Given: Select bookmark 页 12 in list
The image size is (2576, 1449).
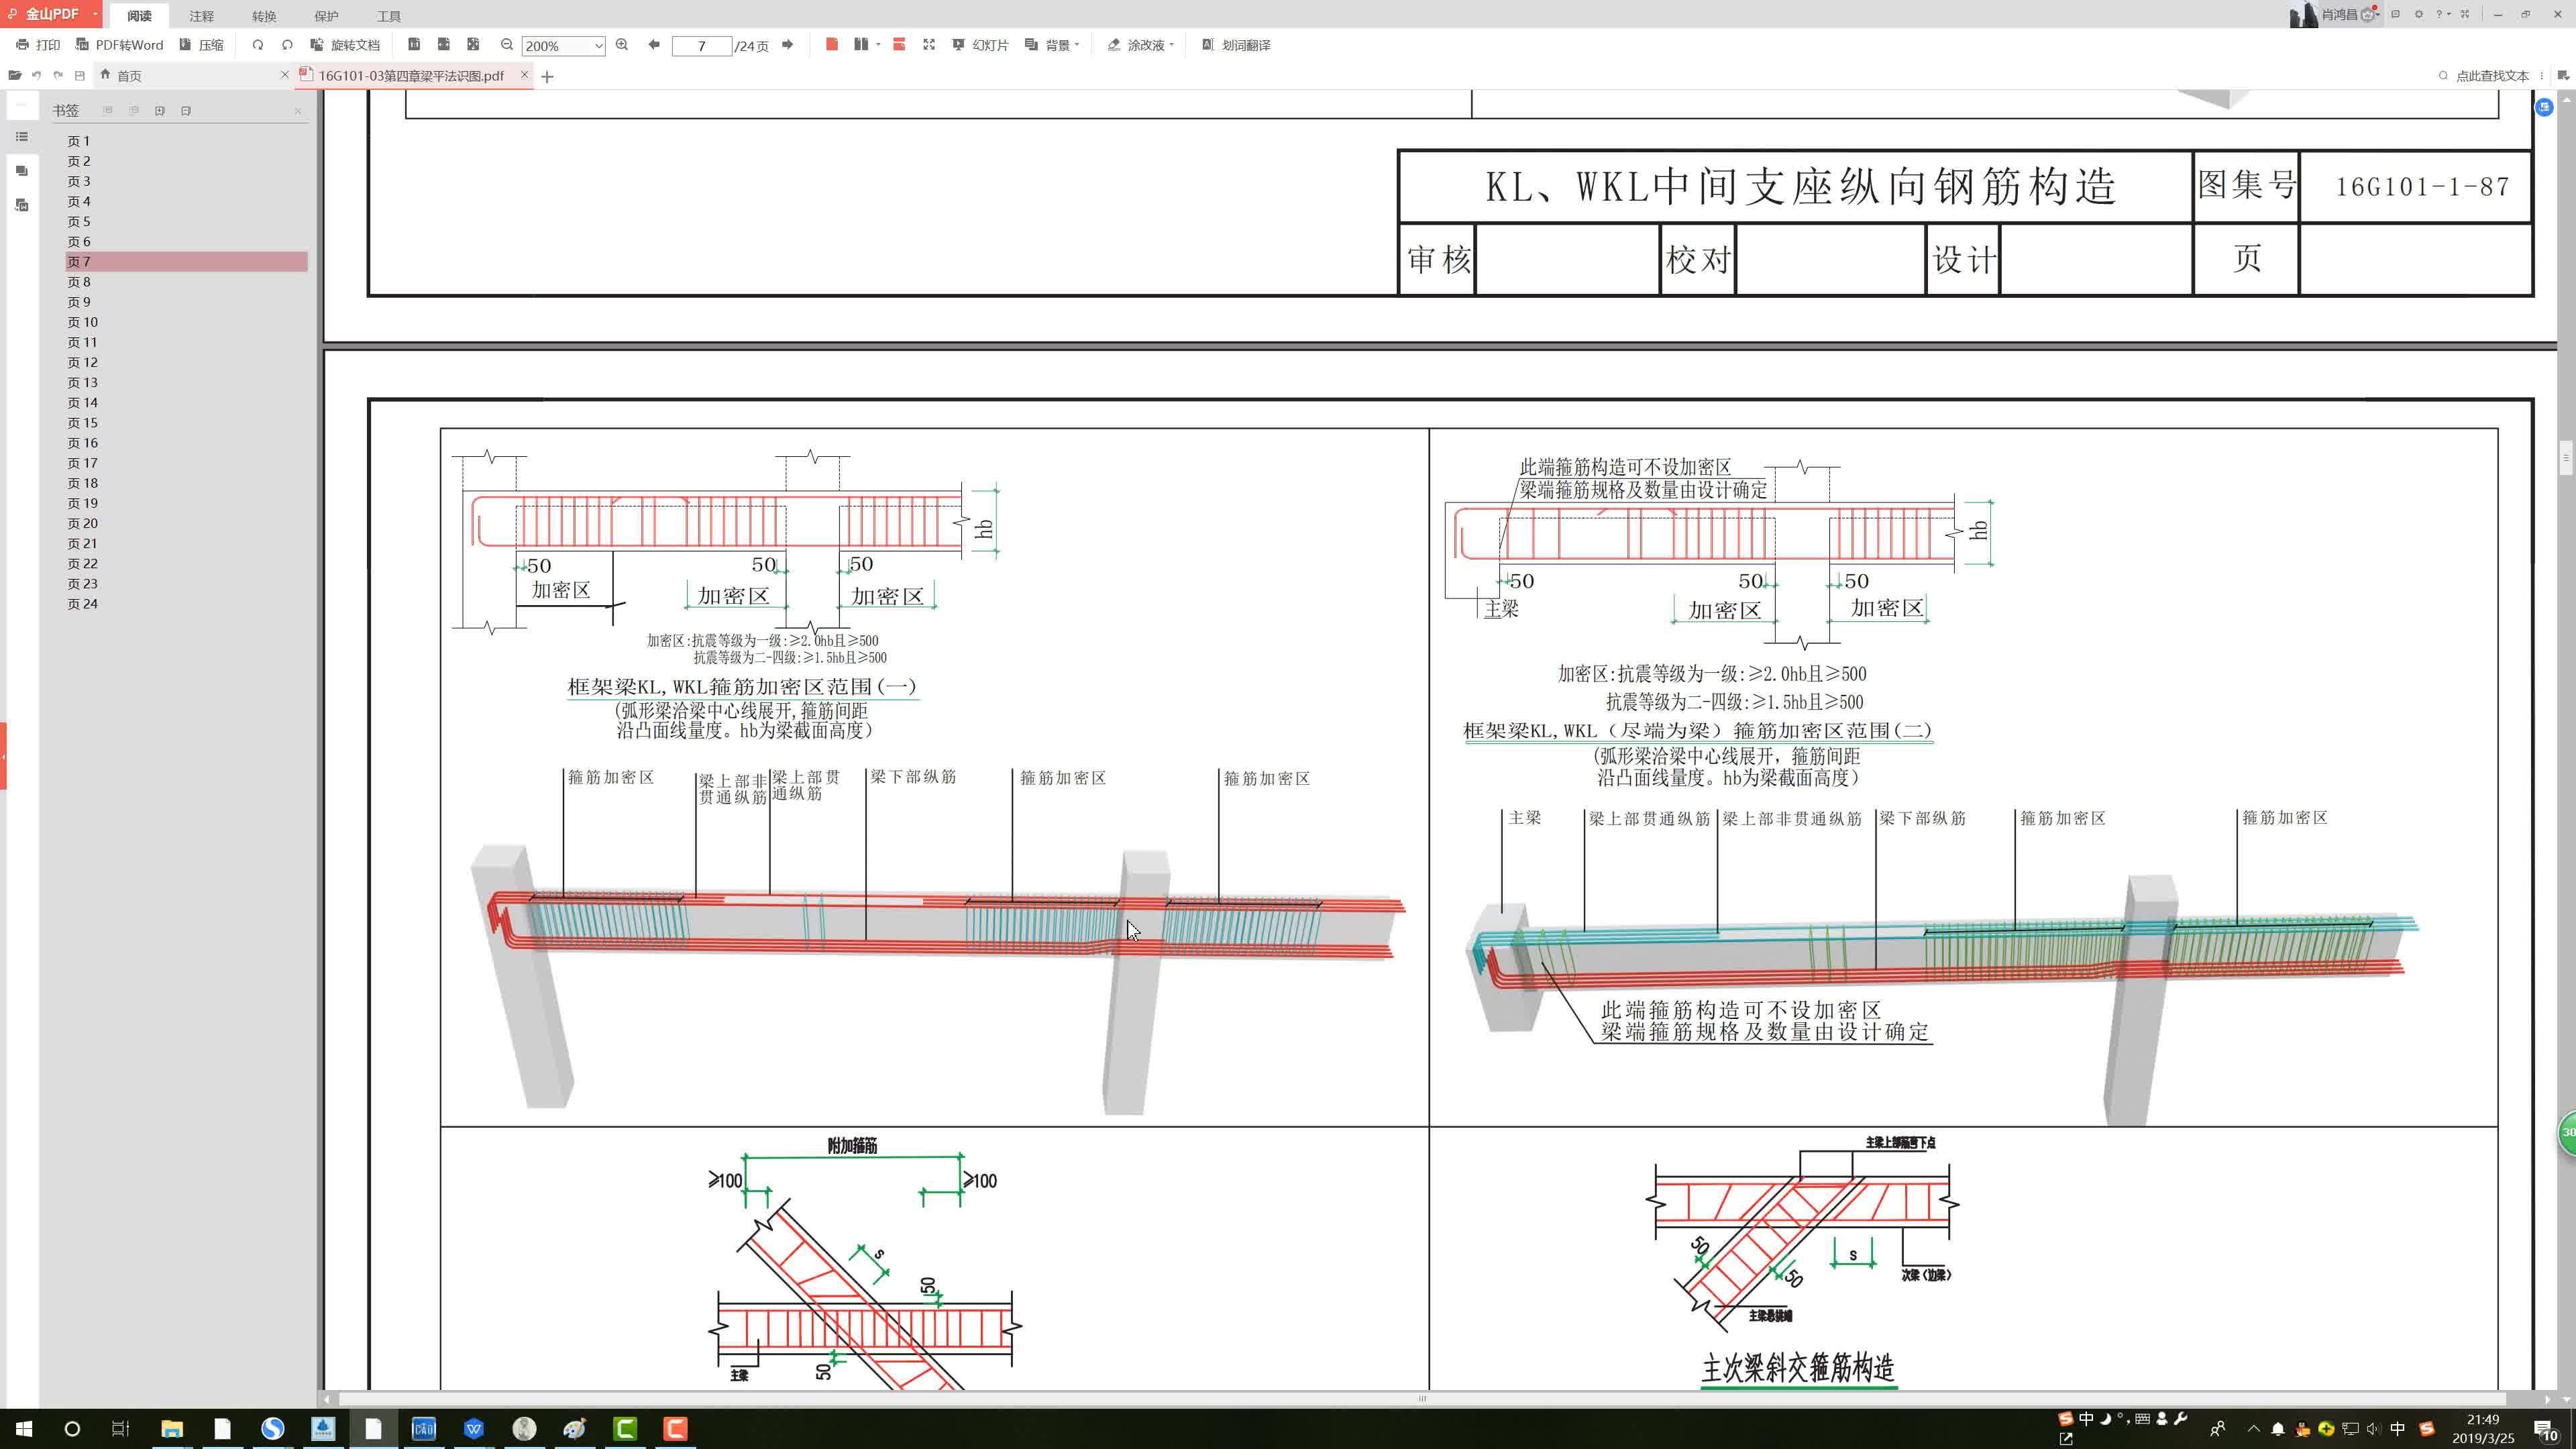Looking at the screenshot, I should [83, 362].
